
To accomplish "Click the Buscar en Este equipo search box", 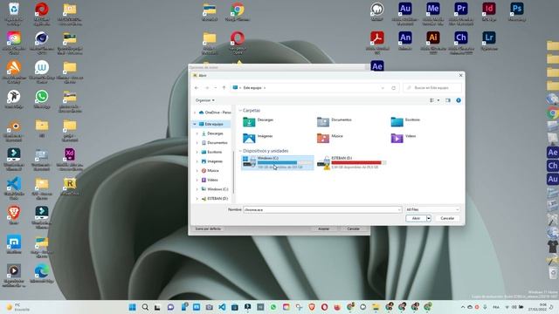I will [x=432, y=87].
